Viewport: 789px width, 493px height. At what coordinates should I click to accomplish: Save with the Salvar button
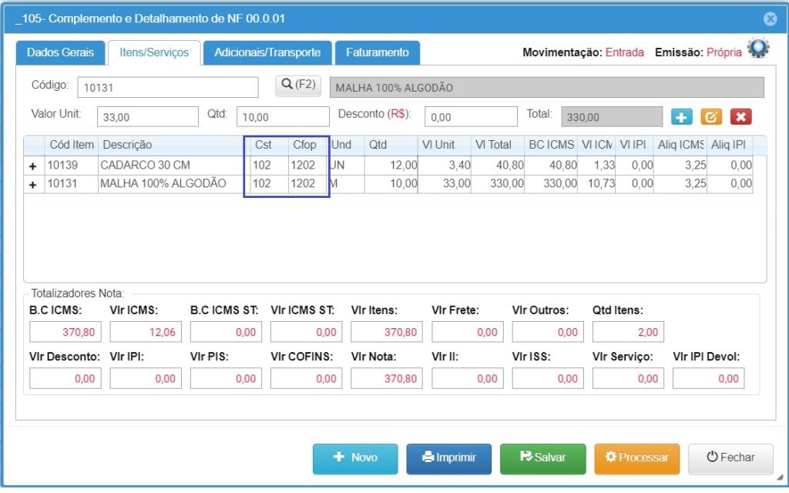542,458
